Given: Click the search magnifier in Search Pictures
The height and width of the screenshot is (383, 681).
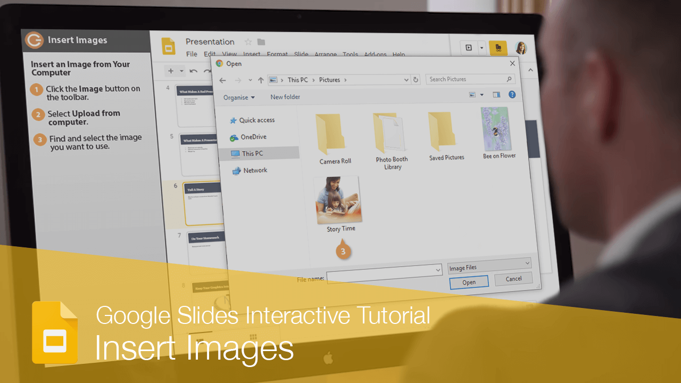Looking at the screenshot, I should pyautogui.click(x=509, y=79).
